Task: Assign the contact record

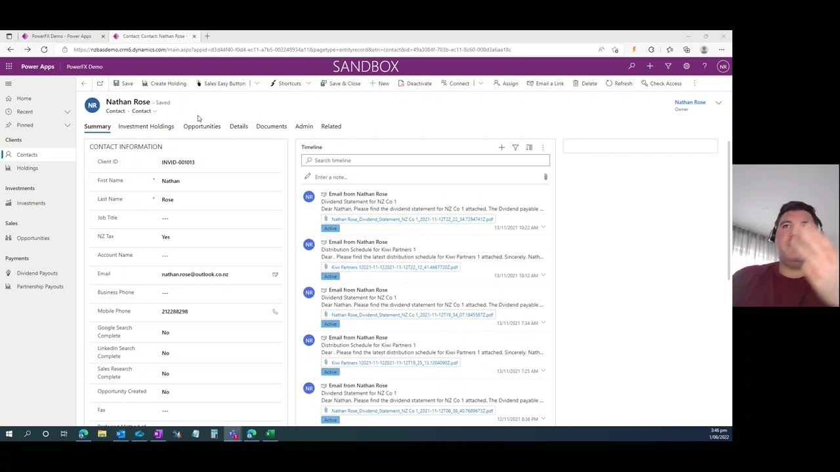Action: tap(505, 83)
